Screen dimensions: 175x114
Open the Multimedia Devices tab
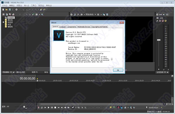point(84,27)
